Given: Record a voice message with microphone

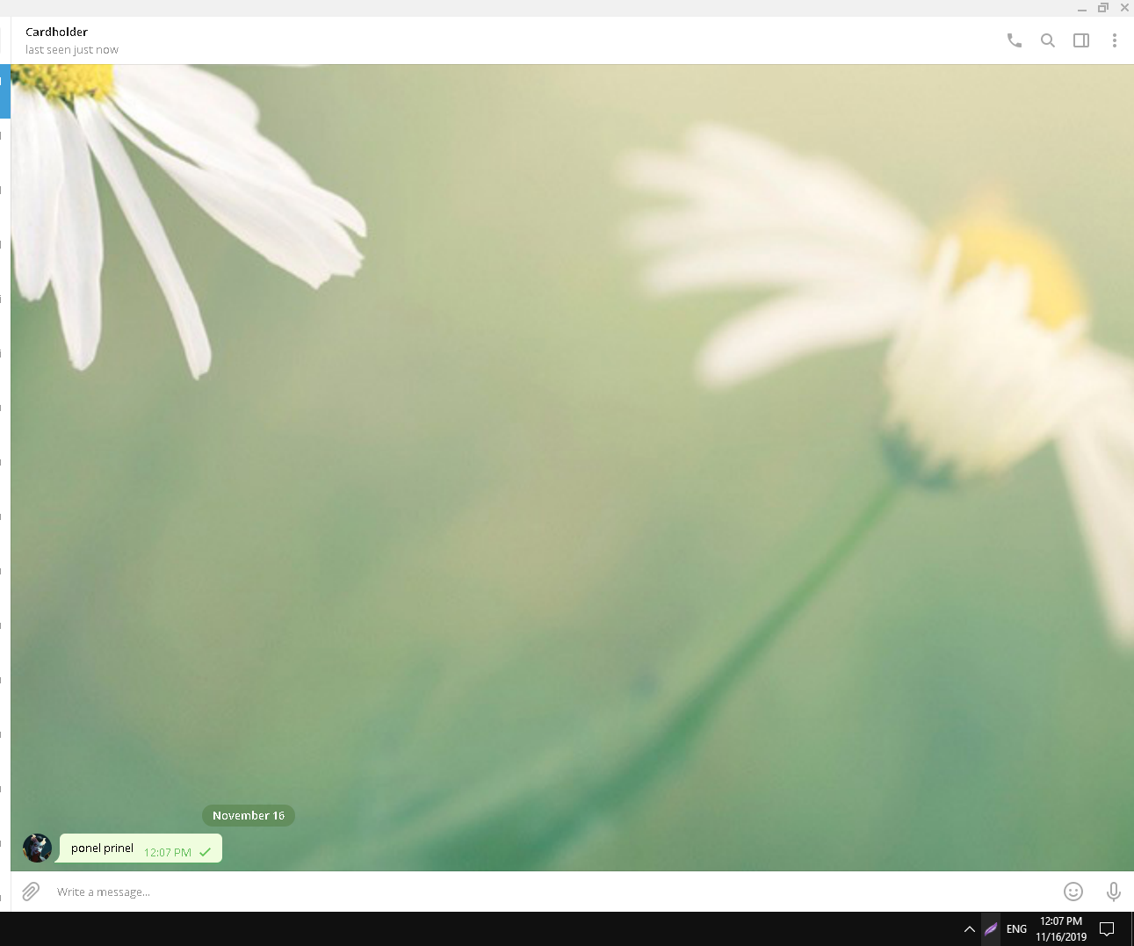Looking at the screenshot, I should (1113, 892).
